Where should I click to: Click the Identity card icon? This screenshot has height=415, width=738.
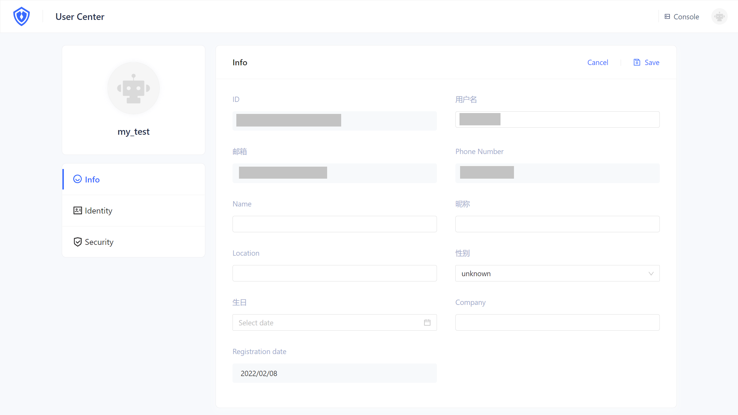(x=78, y=211)
